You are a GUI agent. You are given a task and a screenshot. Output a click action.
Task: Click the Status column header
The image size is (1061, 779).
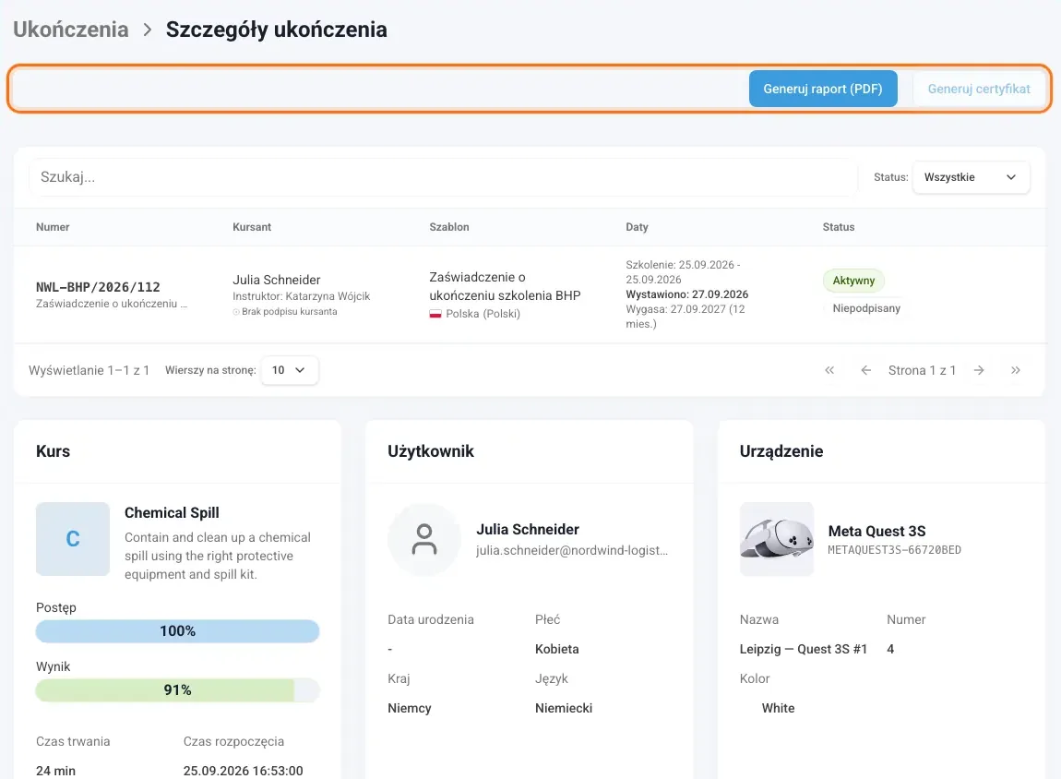click(839, 227)
